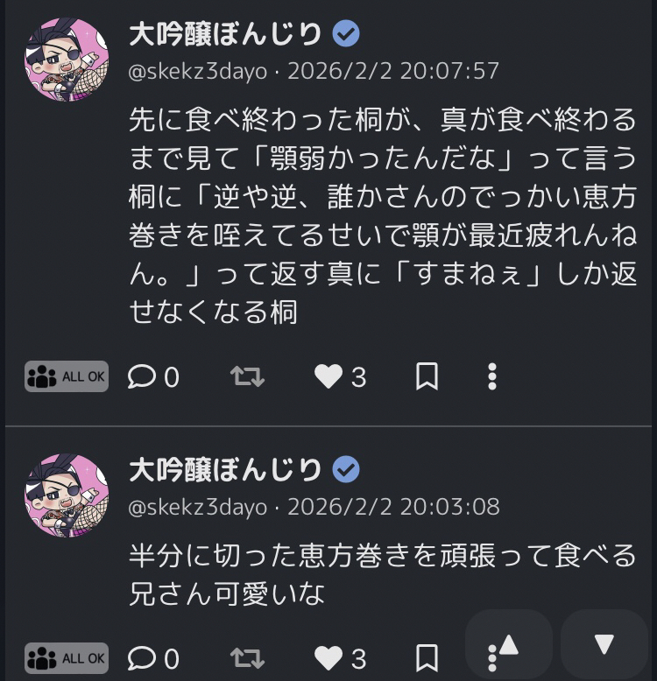Viewport: 657px width, 681px height.
Task: Jump down with the floating down-arrow button
Action: pos(604,644)
